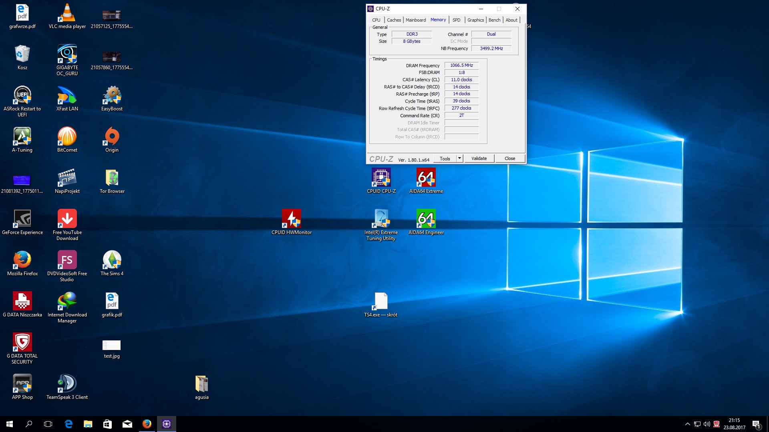Open the Mainboard tab in CPU-Z
Viewport: 769px width, 432px height.
(415, 20)
